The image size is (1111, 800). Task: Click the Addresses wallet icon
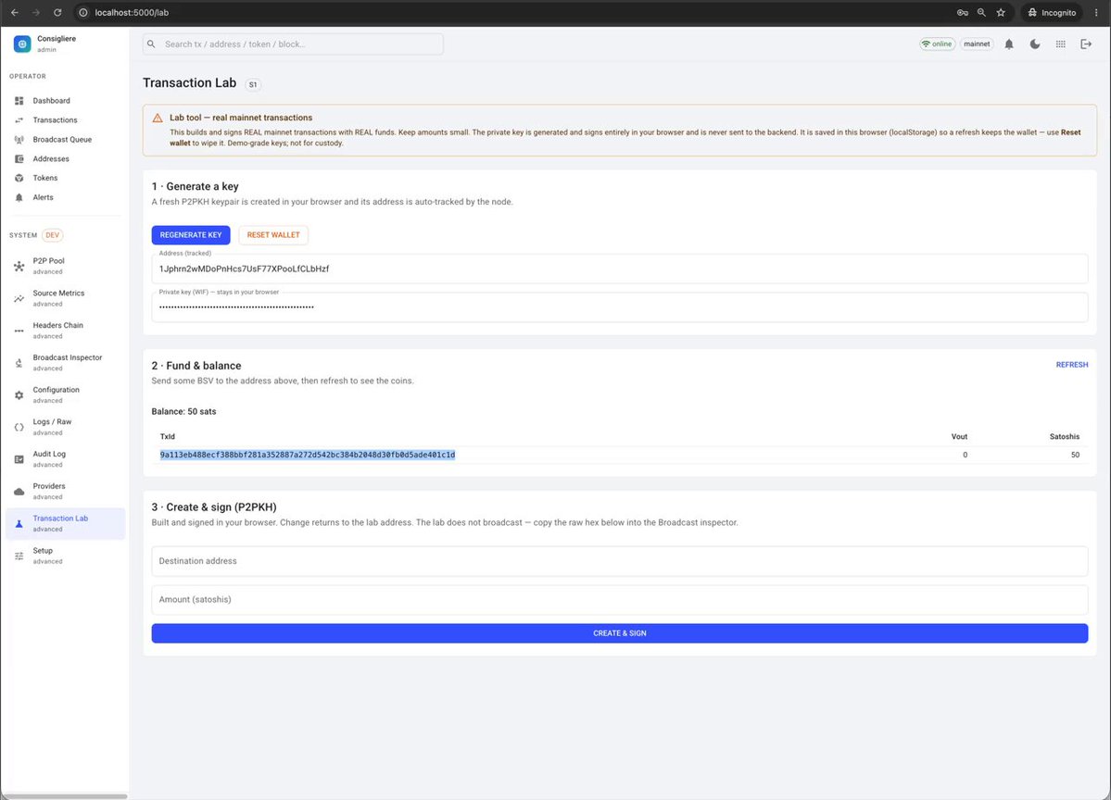[19, 158]
